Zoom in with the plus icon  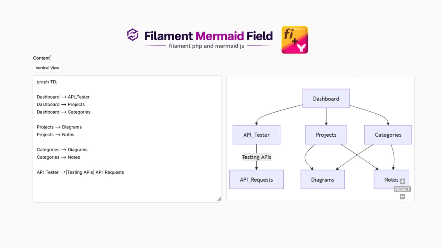[x=402, y=181]
